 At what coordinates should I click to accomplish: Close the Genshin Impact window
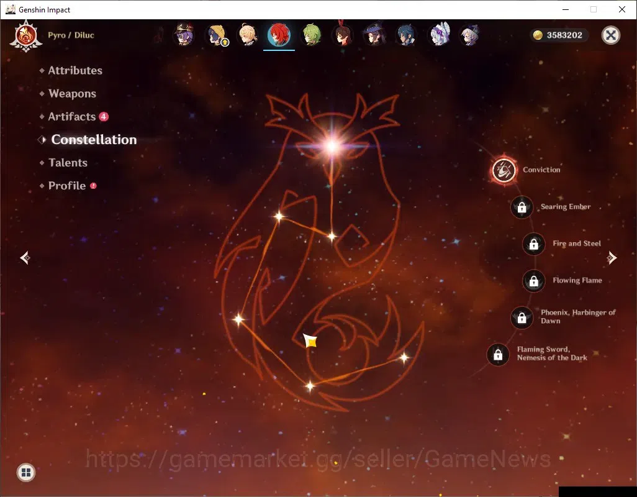[622, 9]
